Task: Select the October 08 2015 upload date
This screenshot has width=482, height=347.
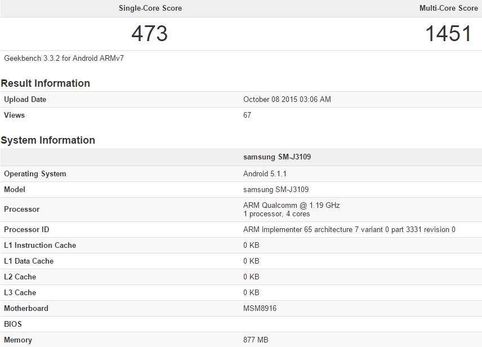Action: (287, 99)
